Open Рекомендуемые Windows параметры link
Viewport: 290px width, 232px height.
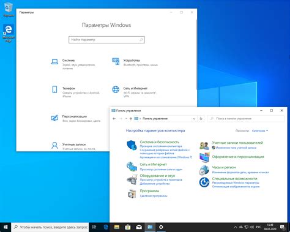coord(236,183)
